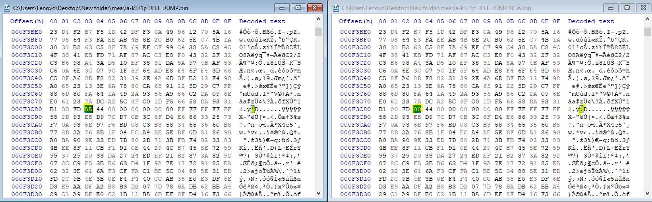Click Offset(h) header in left window
The width and height of the screenshot is (652, 202).
27,21
